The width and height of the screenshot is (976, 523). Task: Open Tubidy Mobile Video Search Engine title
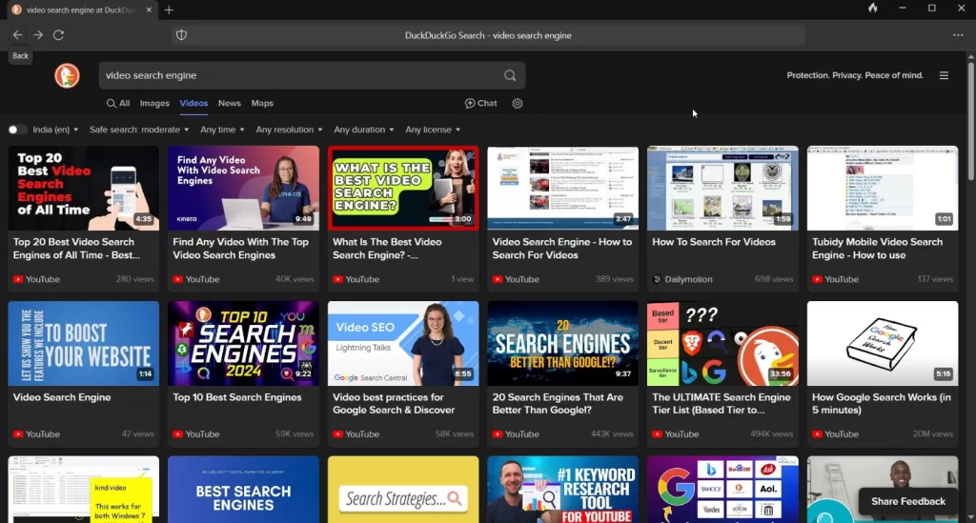pos(877,248)
